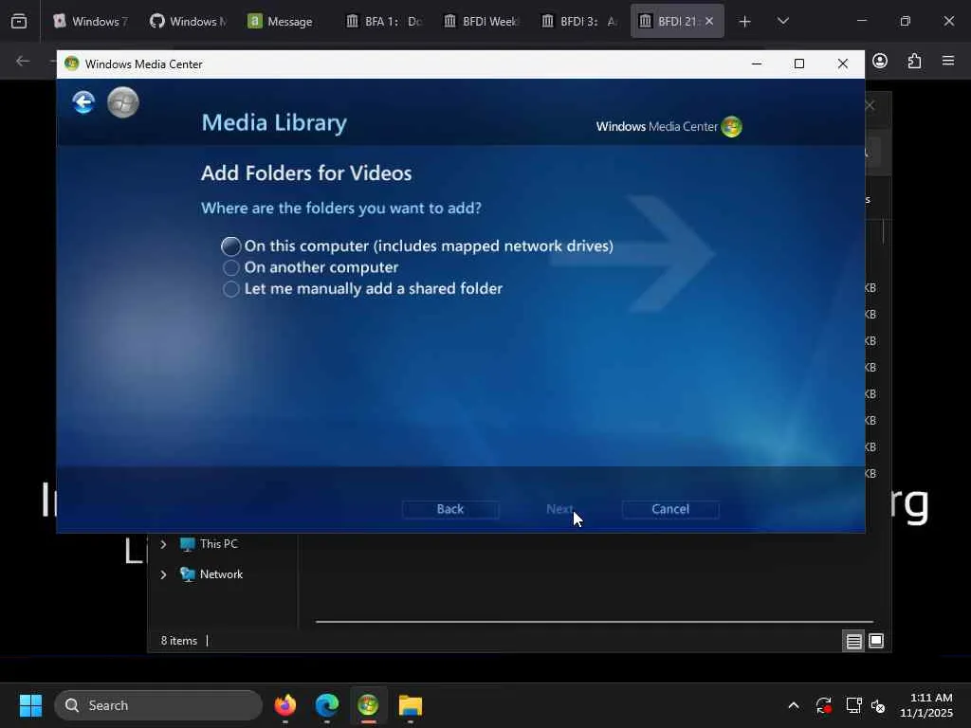971x728 pixels.
Task: Open the Windows Start menu
Action: [x=30, y=705]
